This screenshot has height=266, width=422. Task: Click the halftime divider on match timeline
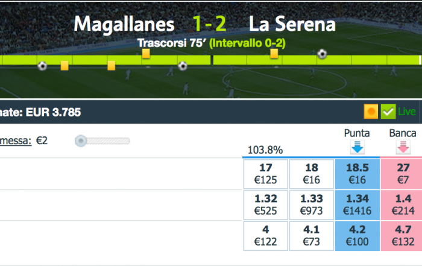pos(212,60)
